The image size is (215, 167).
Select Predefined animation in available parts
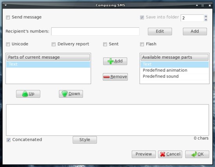[174, 70]
